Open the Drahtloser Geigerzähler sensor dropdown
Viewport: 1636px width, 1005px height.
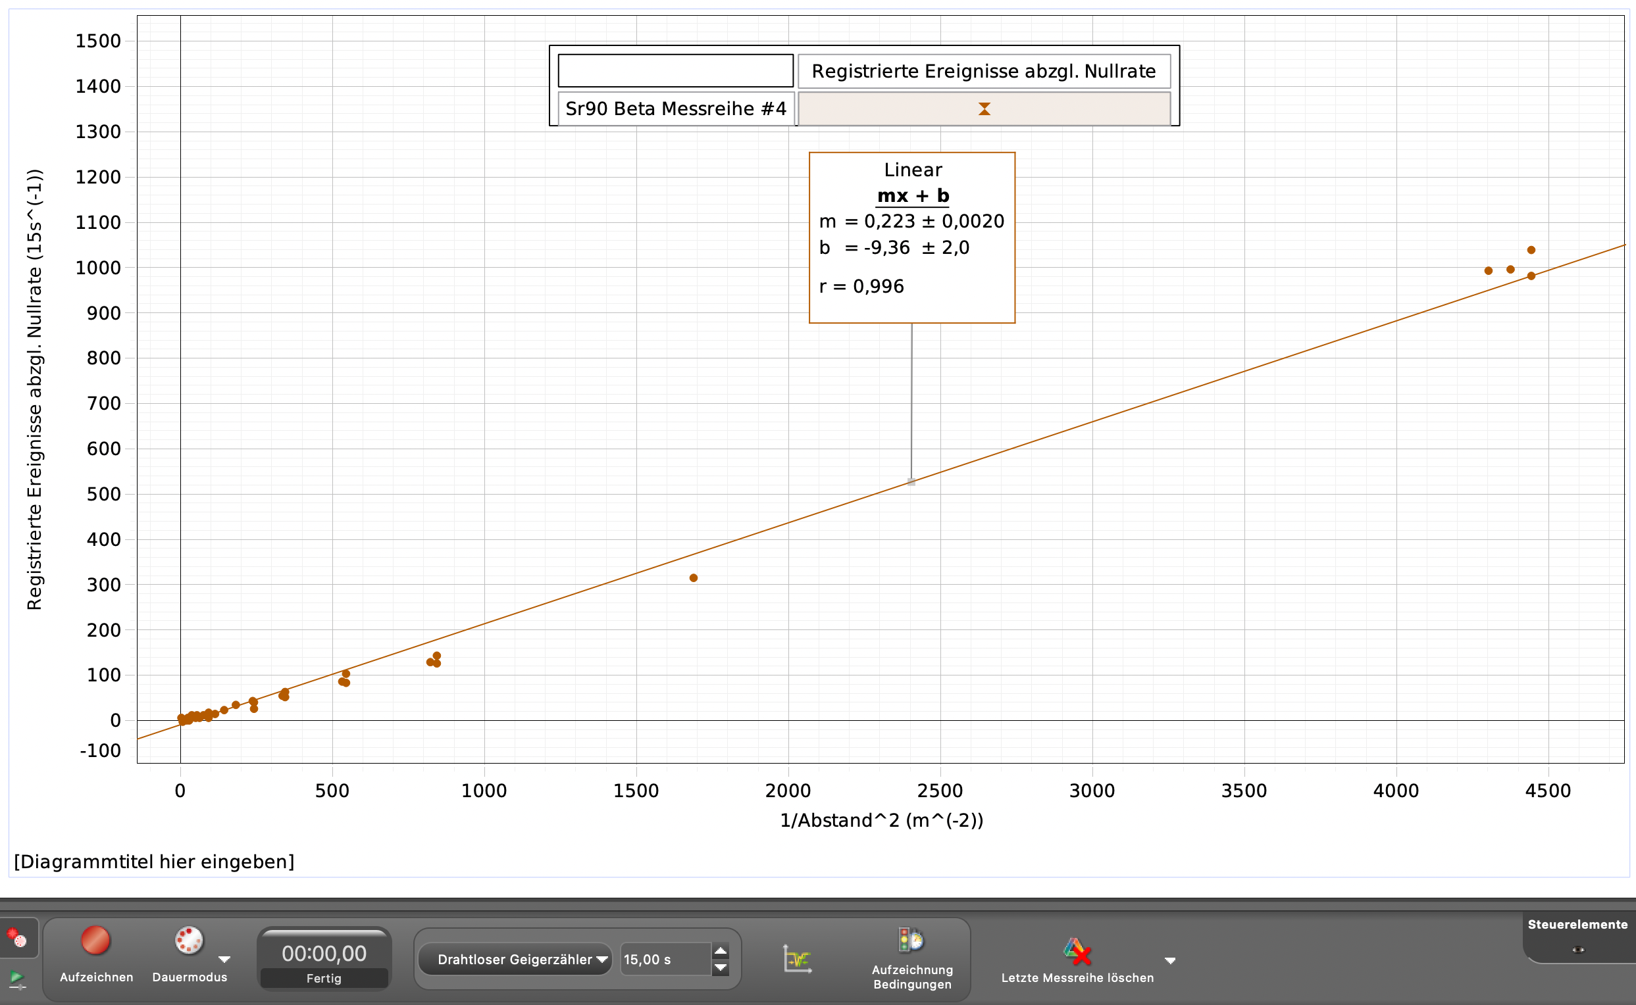point(515,959)
